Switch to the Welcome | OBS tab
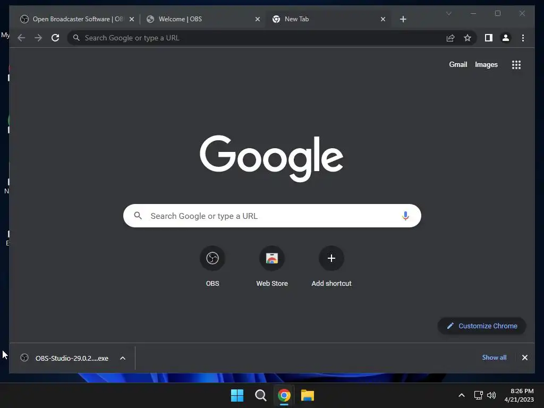 click(x=203, y=19)
